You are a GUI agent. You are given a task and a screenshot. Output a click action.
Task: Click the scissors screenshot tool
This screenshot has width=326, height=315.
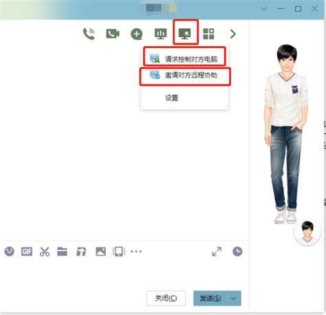[45, 252]
